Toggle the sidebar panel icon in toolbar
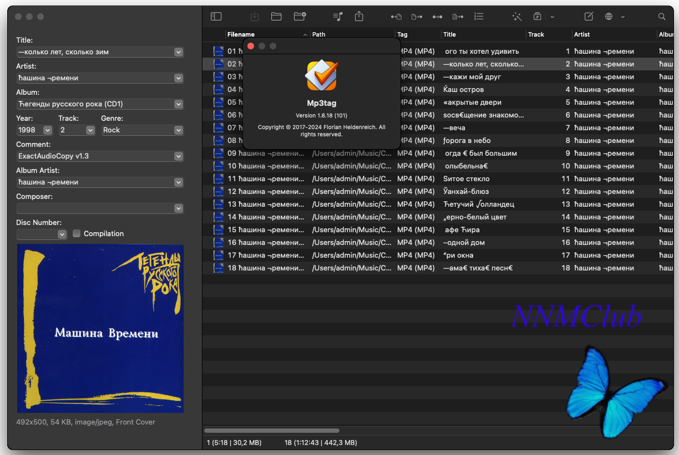 pyautogui.click(x=216, y=17)
